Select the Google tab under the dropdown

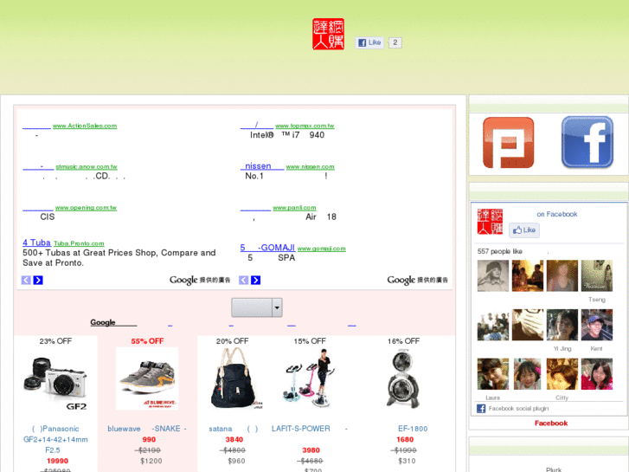[x=113, y=322]
